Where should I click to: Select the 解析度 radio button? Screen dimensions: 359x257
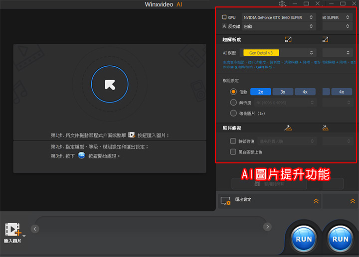(233, 103)
